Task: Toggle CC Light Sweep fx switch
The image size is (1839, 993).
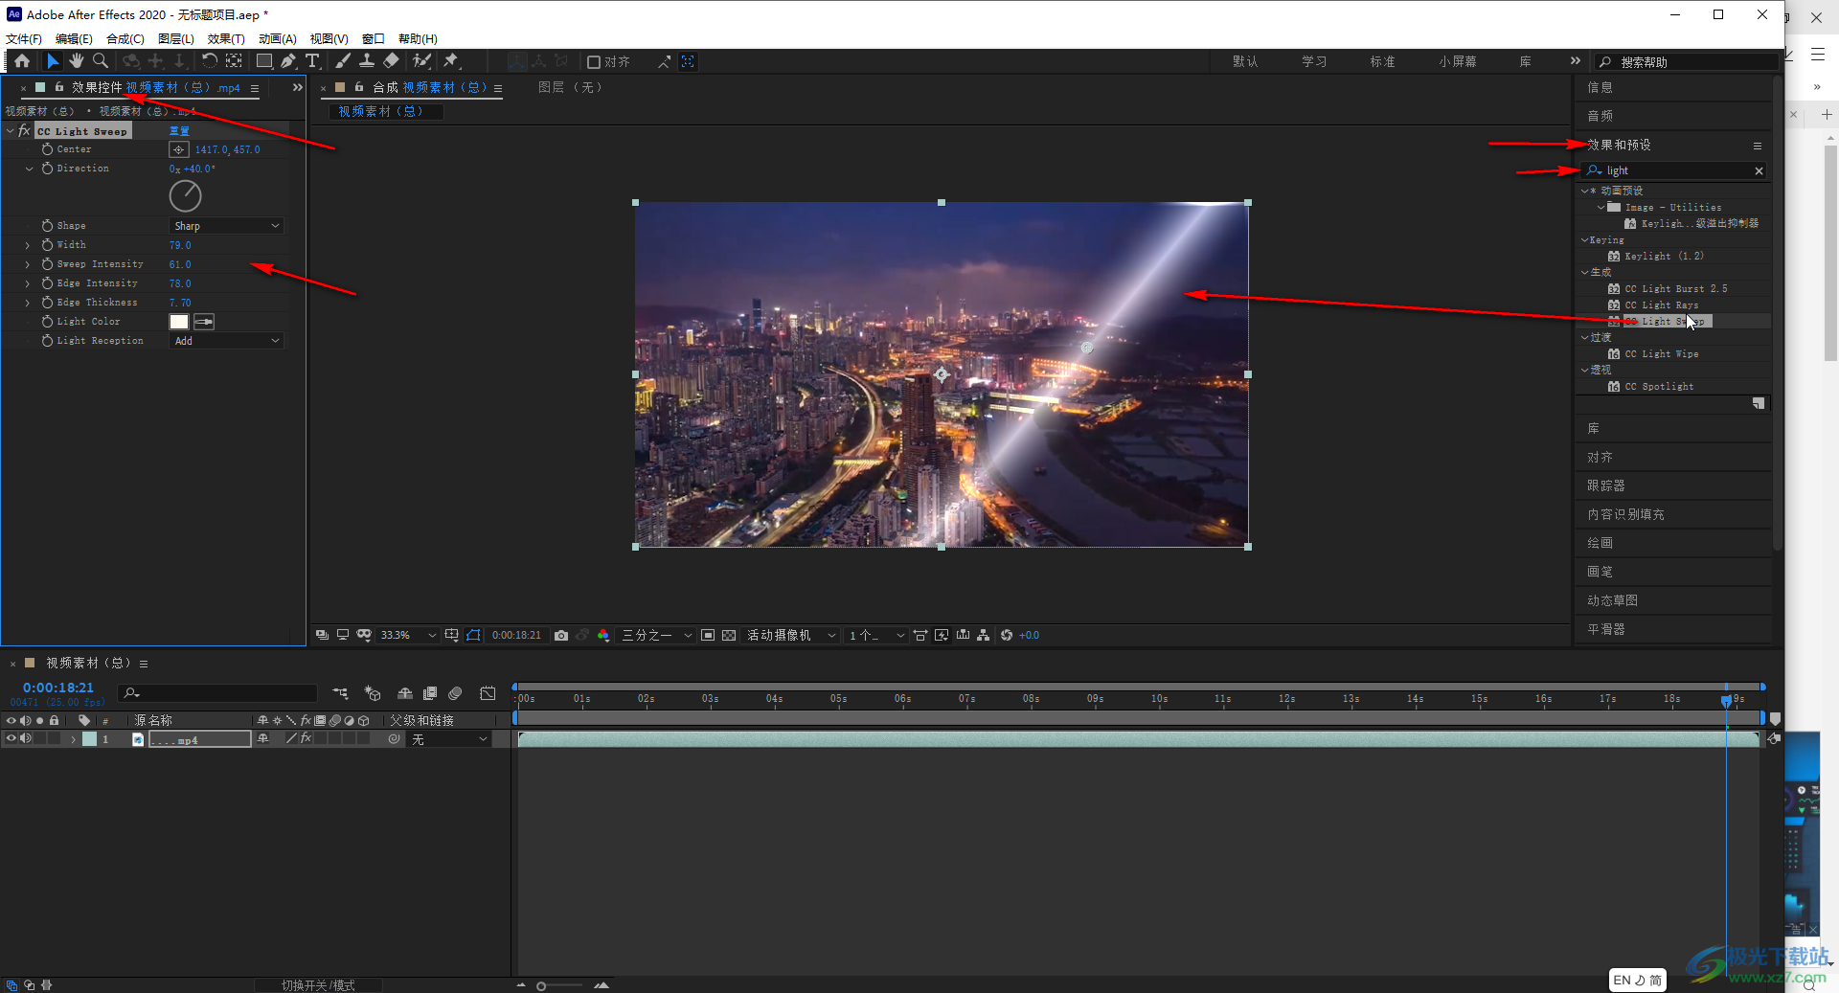Action: pyautogui.click(x=24, y=130)
